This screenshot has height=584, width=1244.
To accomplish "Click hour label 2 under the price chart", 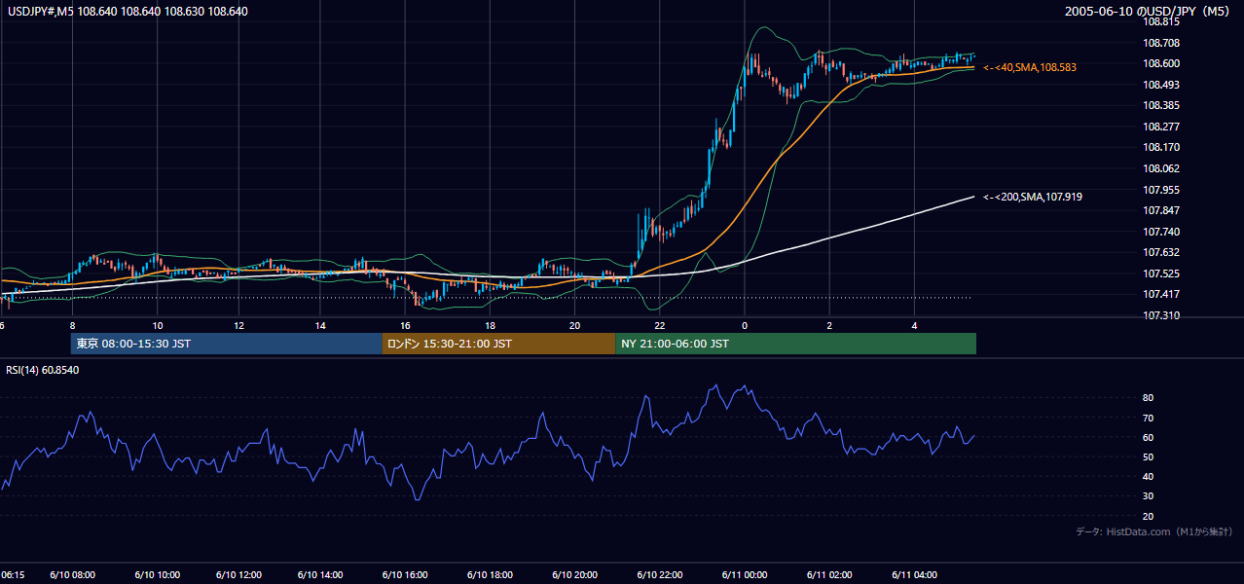I will coord(829,326).
